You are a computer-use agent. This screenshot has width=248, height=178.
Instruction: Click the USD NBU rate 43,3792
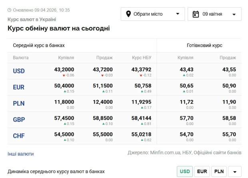pos(142,69)
